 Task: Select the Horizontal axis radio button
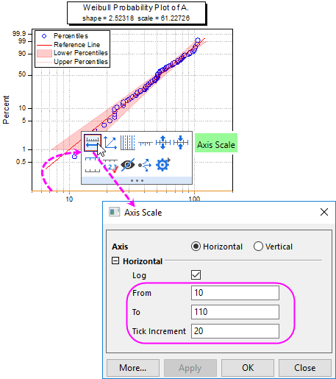coord(196,247)
